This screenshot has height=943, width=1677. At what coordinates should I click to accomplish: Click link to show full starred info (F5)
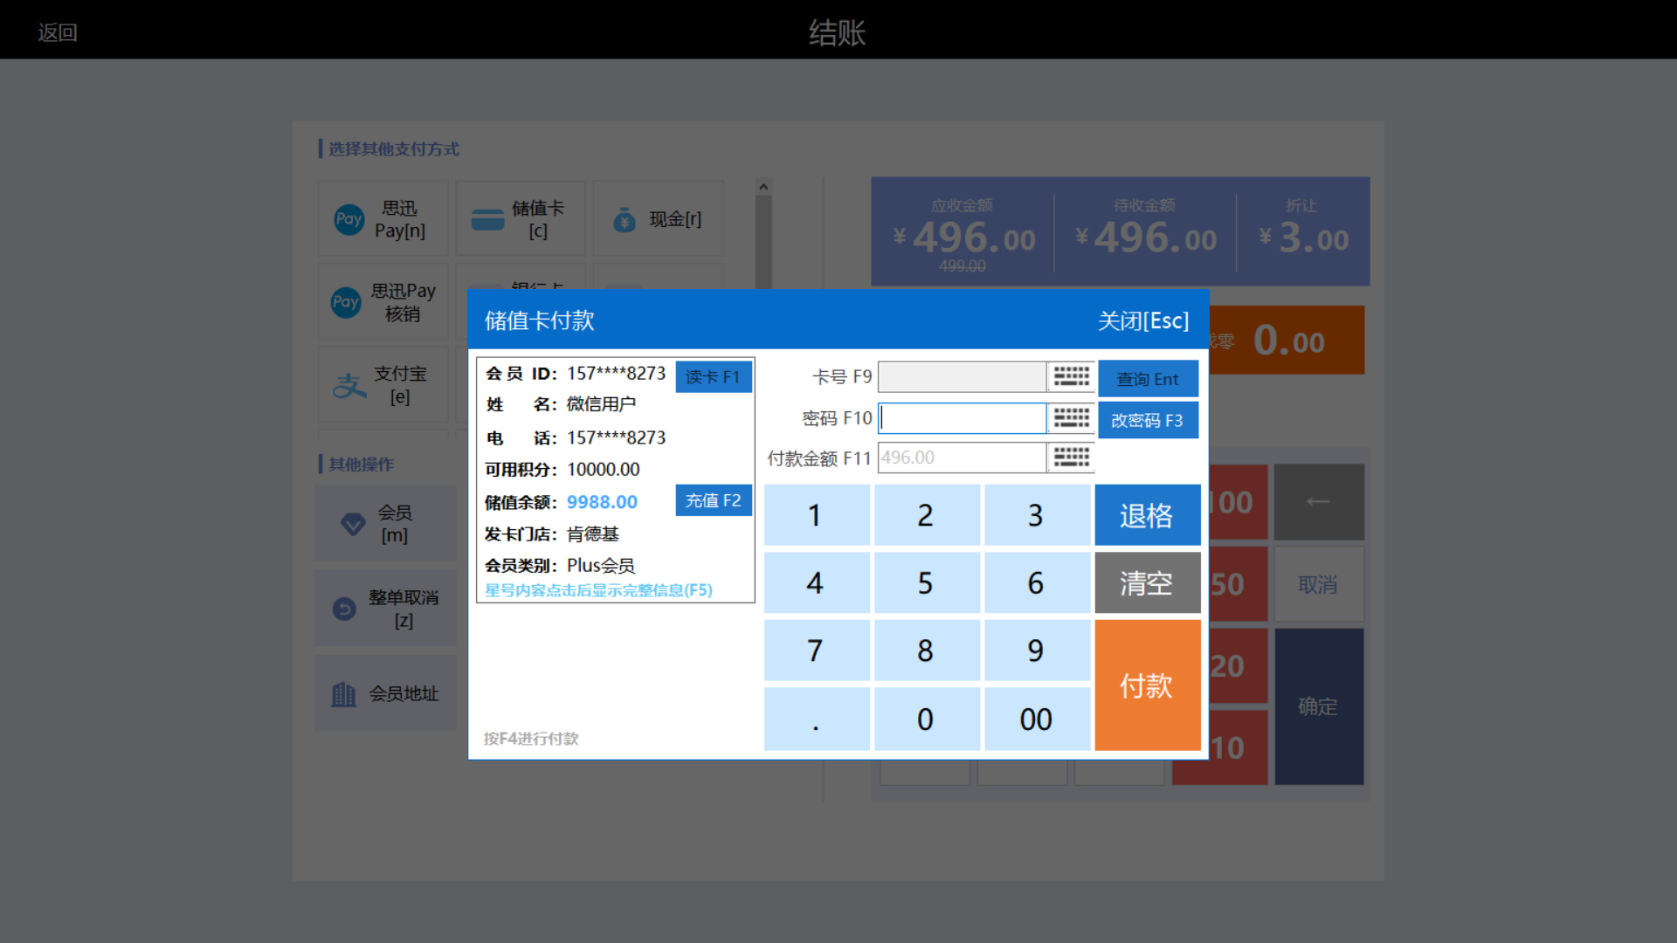[x=598, y=590]
